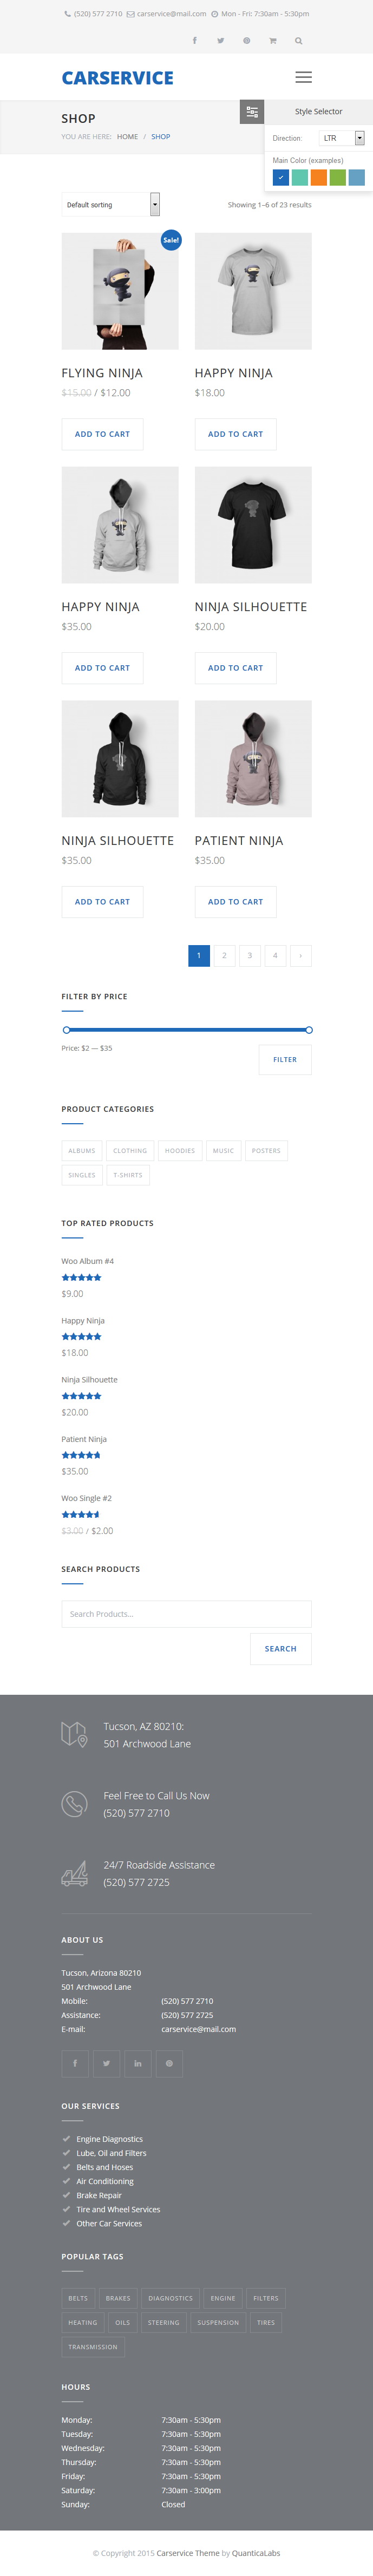Open the Default sorting dropdown

tap(110, 205)
